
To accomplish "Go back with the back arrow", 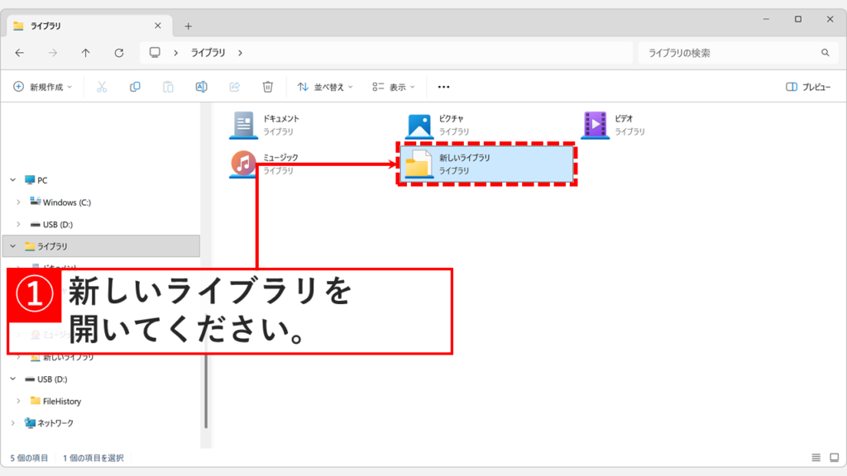I will tap(20, 53).
